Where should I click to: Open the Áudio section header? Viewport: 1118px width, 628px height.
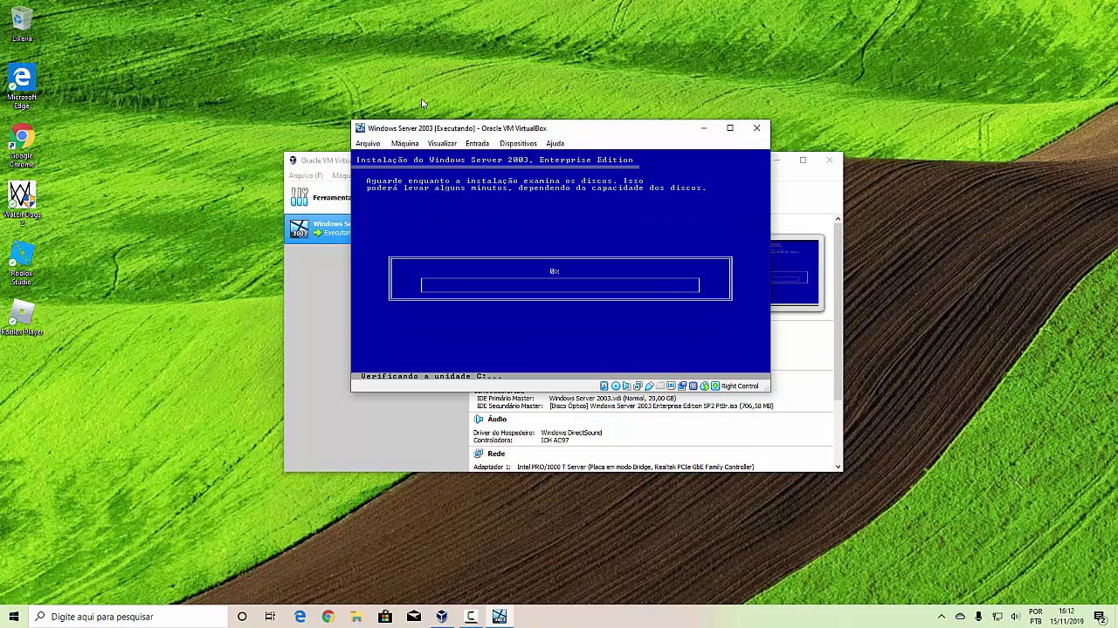[497, 419]
